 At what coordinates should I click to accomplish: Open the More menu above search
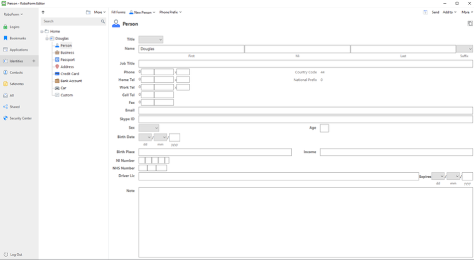tap(100, 13)
